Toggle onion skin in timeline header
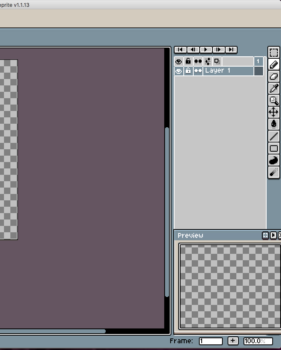This screenshot has height=350, width=281. tap(217, 61)
